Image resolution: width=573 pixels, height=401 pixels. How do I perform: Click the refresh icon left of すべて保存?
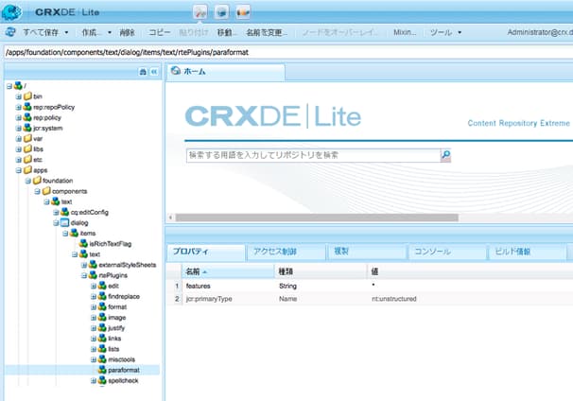click(x=10, y=32)
